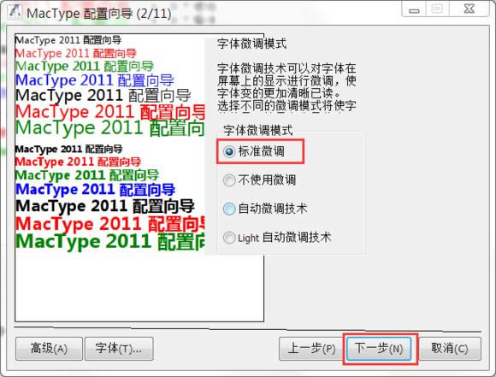The height and width of the screenshot is (377, 496).
Task: Click the maximize window button
Action: [437, 9]
